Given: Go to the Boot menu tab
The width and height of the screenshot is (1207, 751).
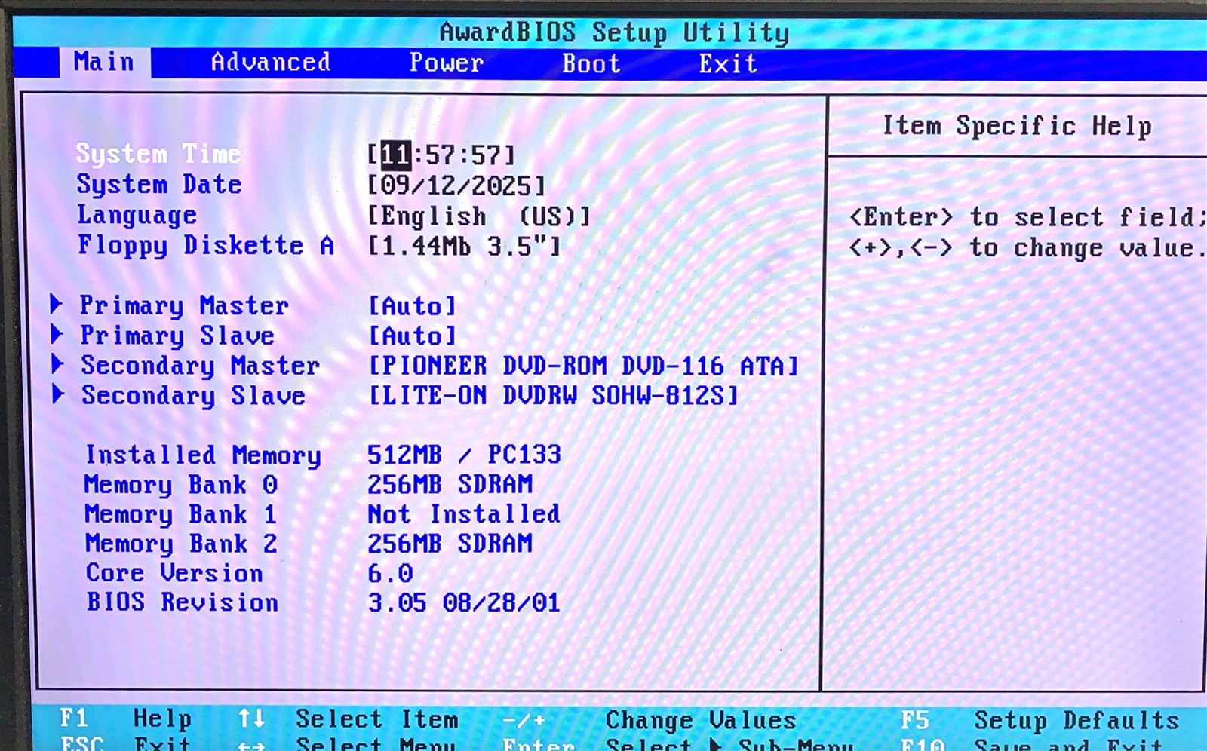Looking at the screenshot, I should (x=591, y=63).
